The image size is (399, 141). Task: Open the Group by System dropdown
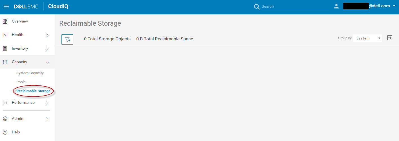[x=367, y=38]
